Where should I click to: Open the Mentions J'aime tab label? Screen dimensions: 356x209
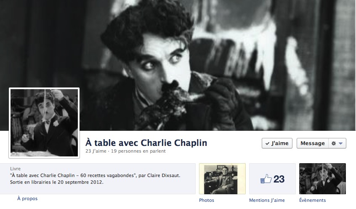[x=267, y=200]
